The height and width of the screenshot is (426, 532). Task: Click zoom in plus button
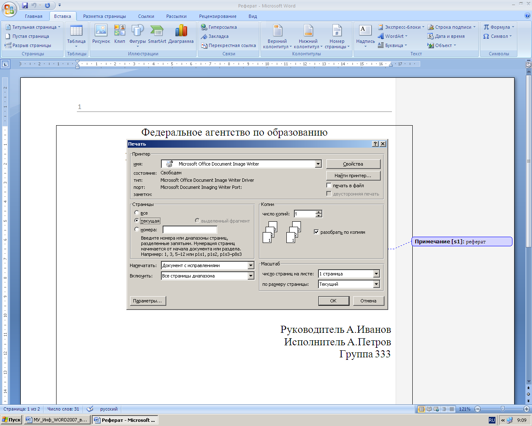tap(526, 409)
